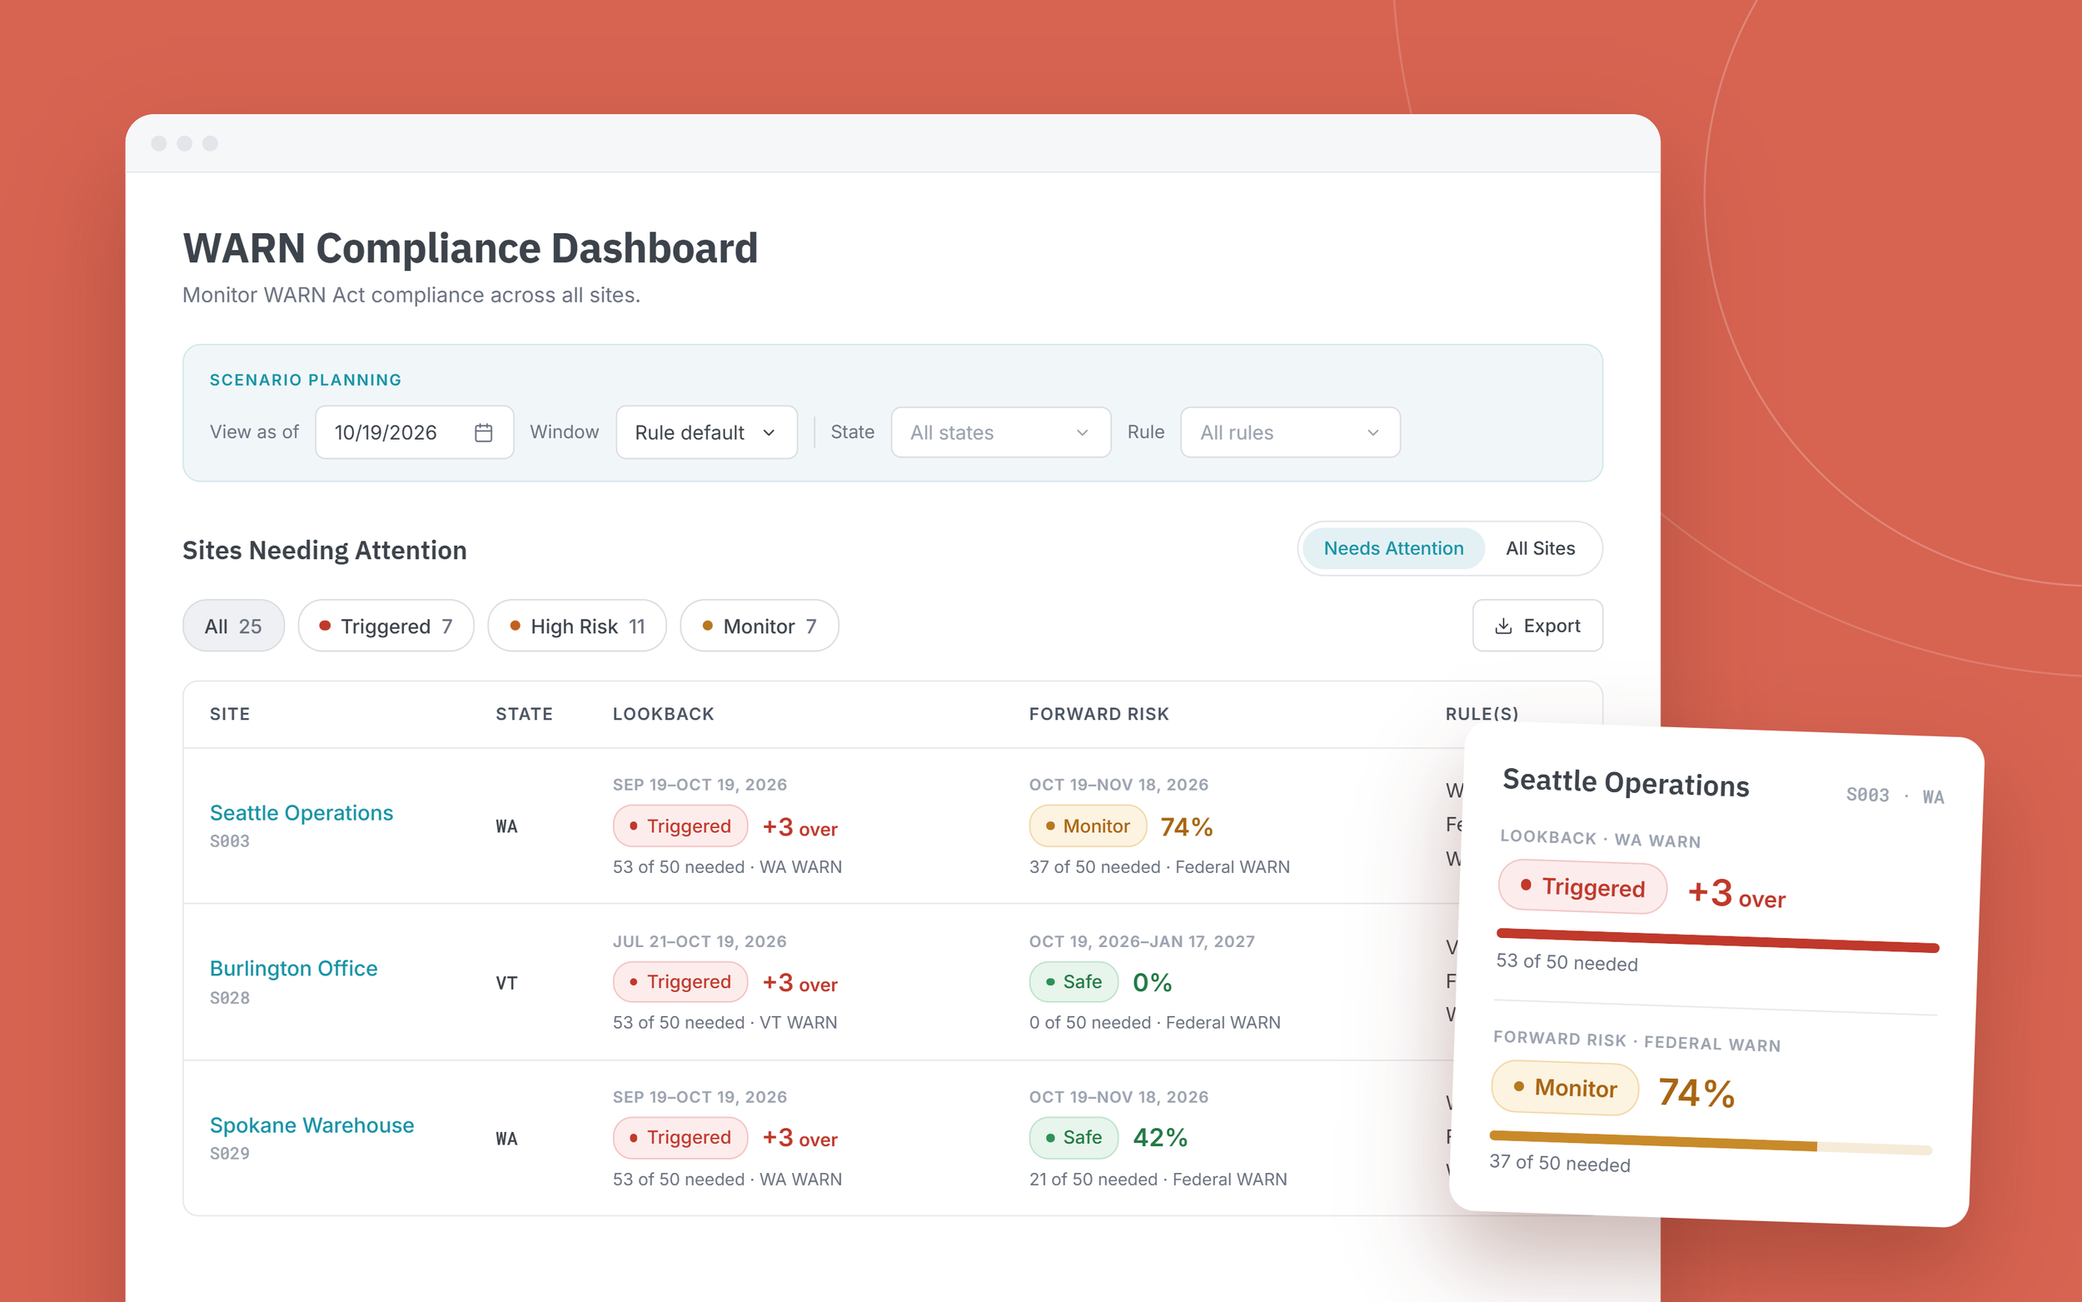Viewport: 2082px width, 1302px height.
Task: Filter by Triggered 7 chip
Action: pos(386,626)
